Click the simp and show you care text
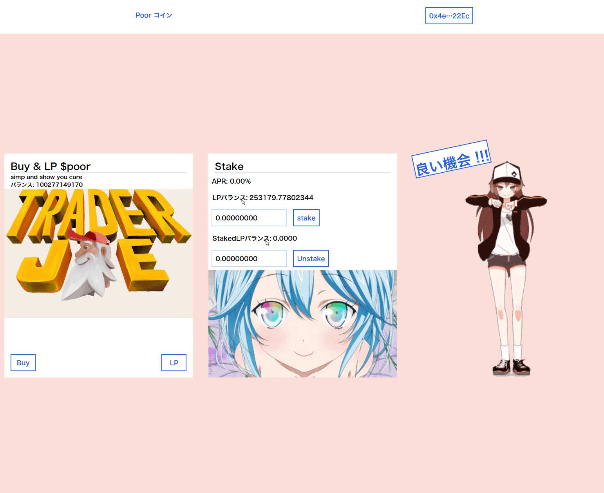This screenshot has width=604, height=493. point(46,177)
